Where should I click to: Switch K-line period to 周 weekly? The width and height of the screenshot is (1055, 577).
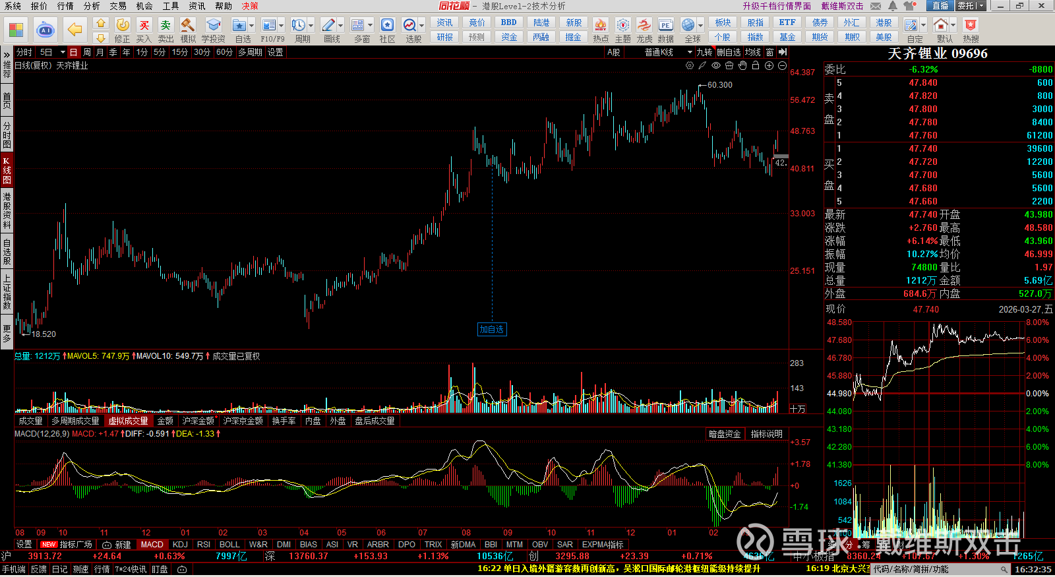click(87, 52)
